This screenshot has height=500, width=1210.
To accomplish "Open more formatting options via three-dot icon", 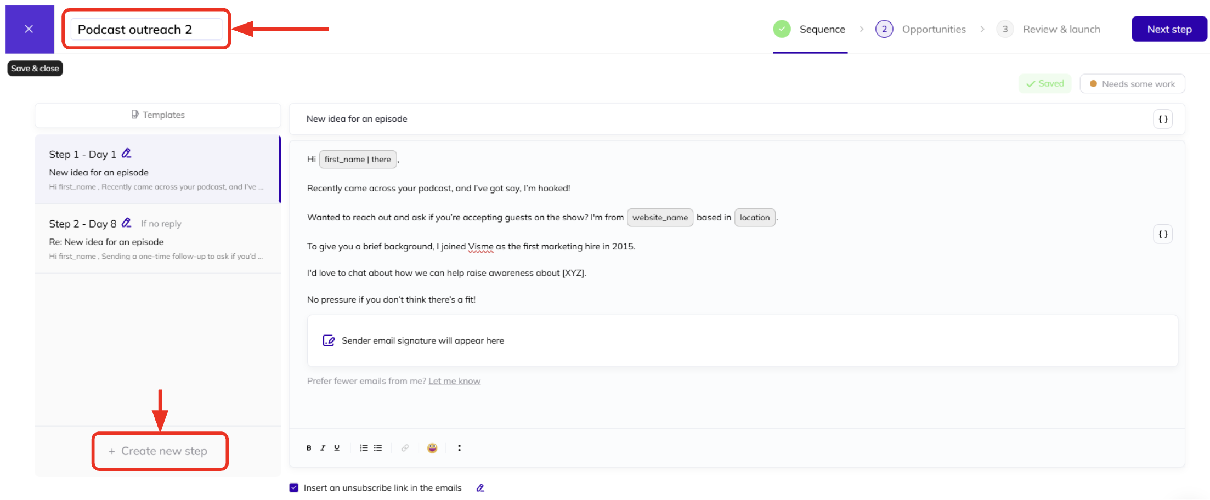I will tap(459, 448).
